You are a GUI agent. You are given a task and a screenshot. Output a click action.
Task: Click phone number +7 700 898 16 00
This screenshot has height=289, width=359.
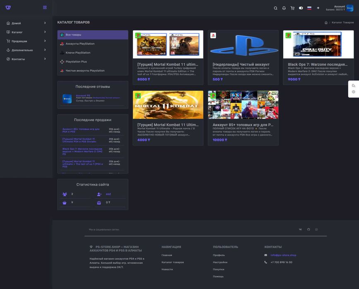click(281, 262)
